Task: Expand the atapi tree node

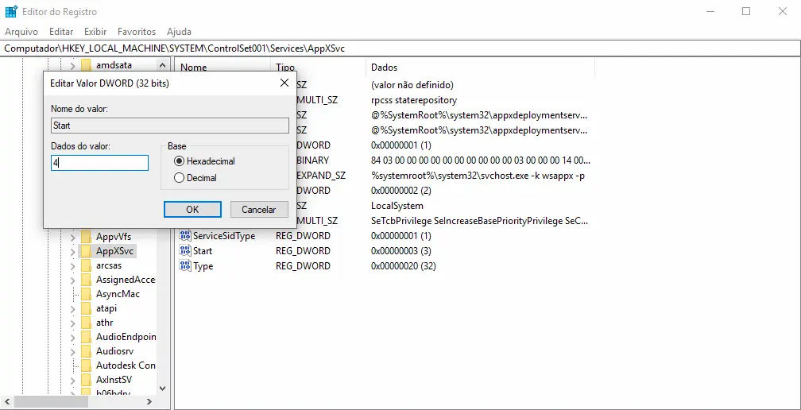Action: (72, 308)
